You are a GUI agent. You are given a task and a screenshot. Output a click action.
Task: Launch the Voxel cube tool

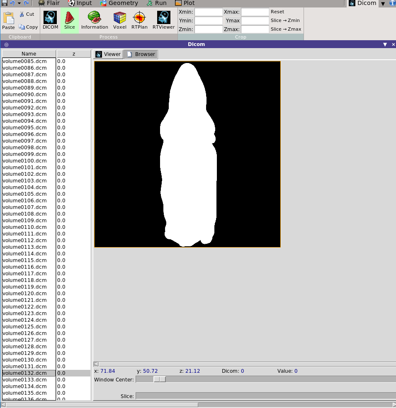(x=120, y=20)
